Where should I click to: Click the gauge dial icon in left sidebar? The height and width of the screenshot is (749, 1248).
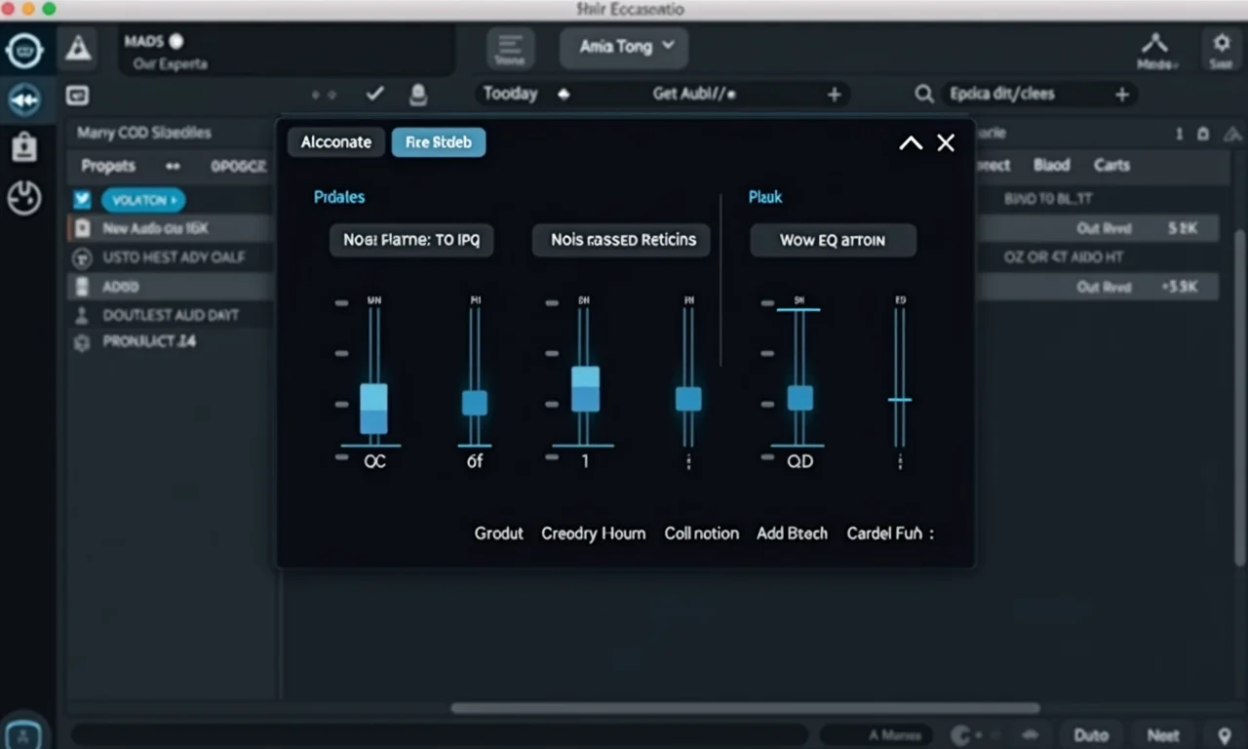[x=26, y=198]
